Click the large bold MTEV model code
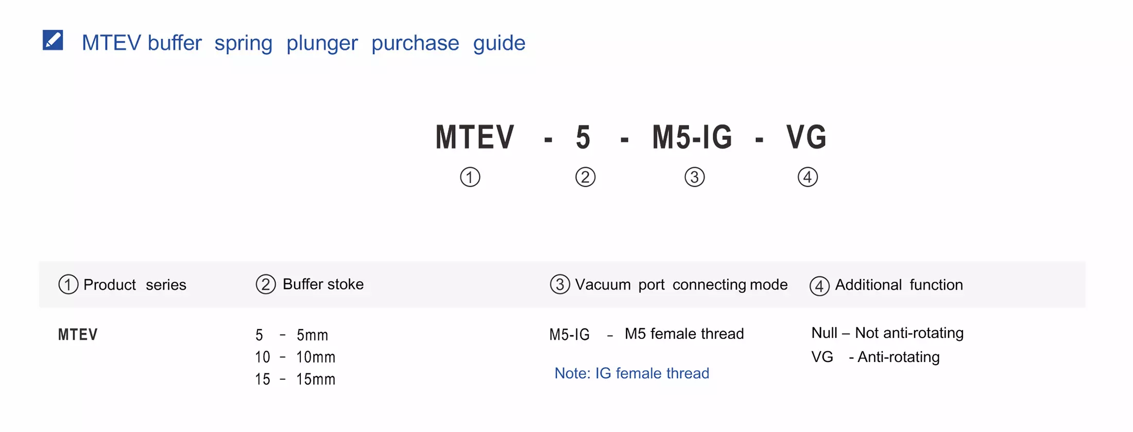This screenshot has width=1133, height=432. [x=474, y=137]
